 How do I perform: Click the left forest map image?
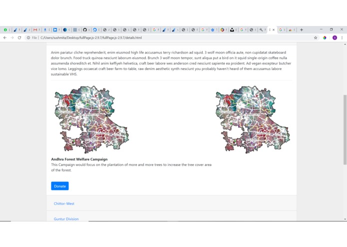pyautogui.click(x=92, y=119)
